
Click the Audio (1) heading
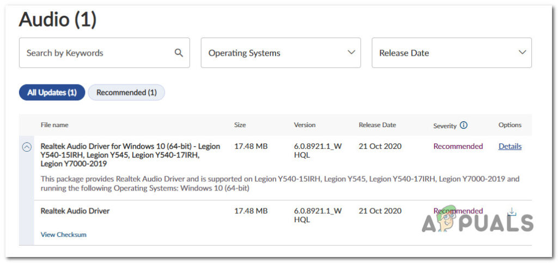(x=58, y=19)
